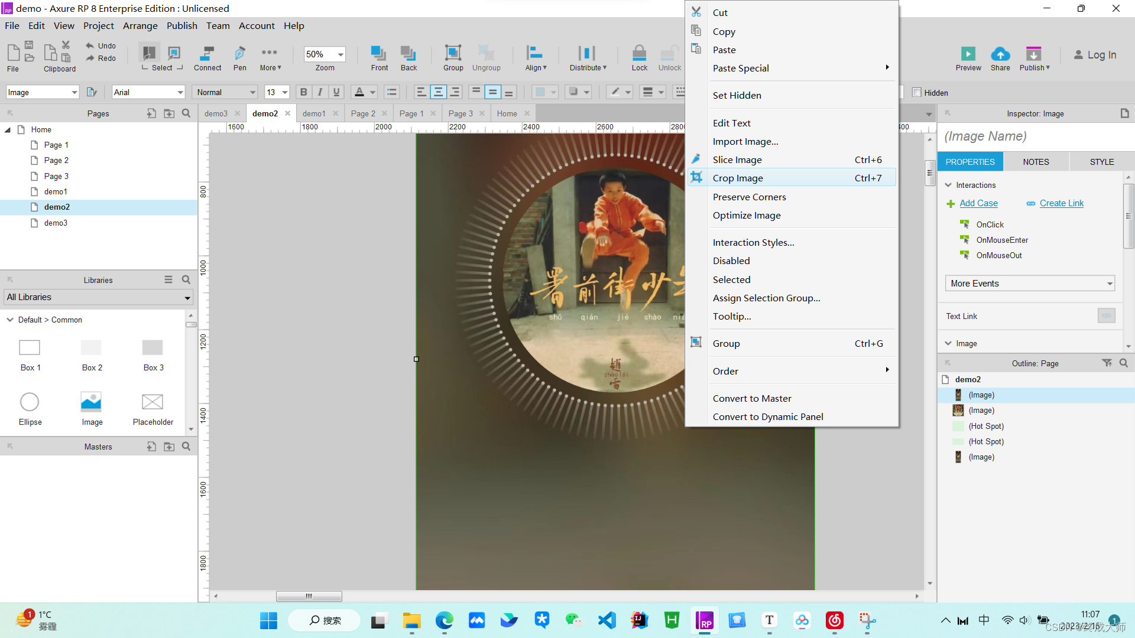Click the Create Link link

pos(1061,203)
